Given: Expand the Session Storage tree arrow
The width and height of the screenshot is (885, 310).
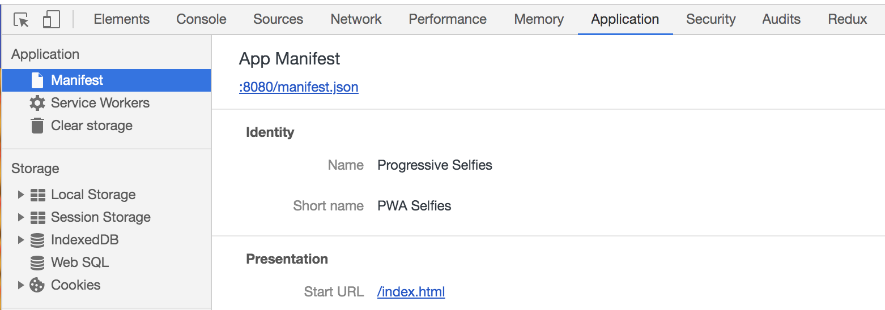Looking at the screenshot, I should click(x=21, y=217).
